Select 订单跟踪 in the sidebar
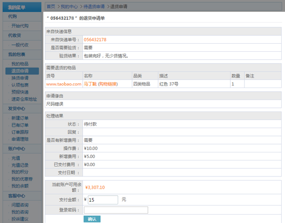Image resolution: width=285 pixels, height=223 pixels. pos(20,132)
